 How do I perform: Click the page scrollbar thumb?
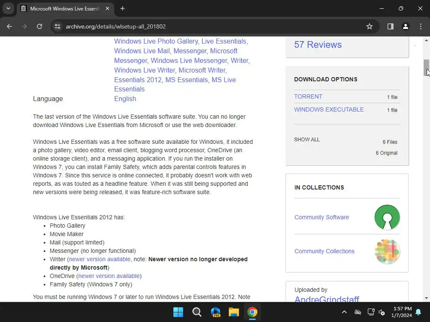coord(426,68)
